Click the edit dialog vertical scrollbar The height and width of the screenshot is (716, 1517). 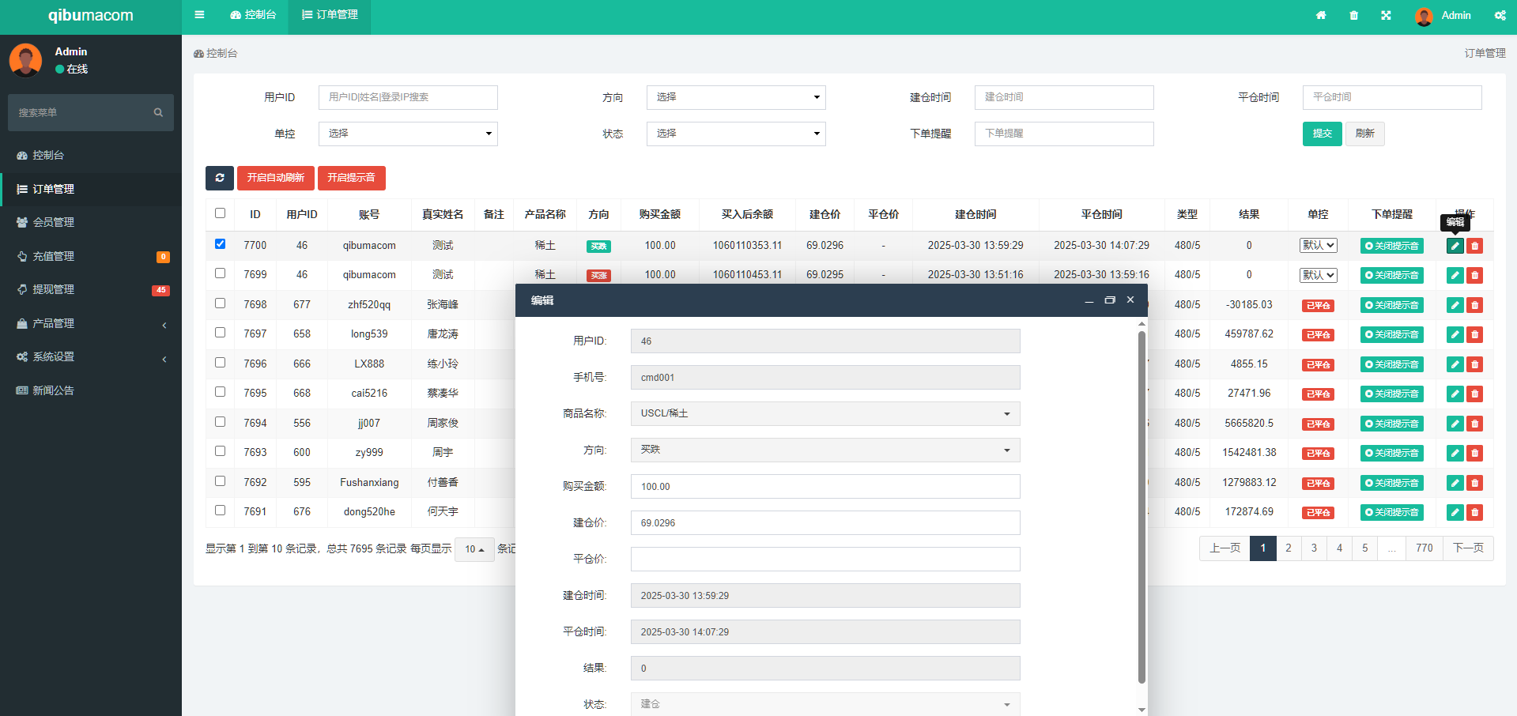click(1142, 506)
